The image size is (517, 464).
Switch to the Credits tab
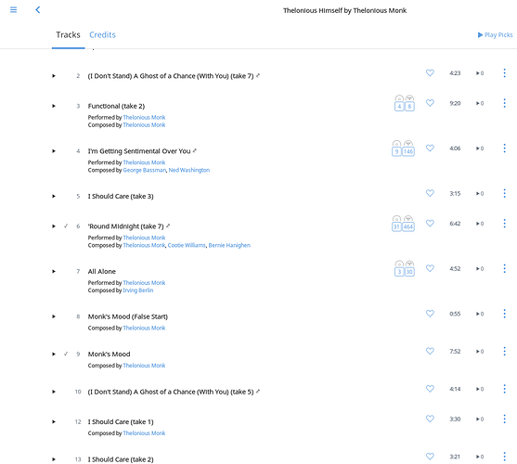coord(102,35)
